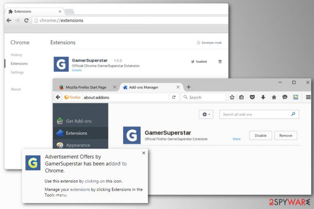
Task: Close the Add-ons Manager tab
Action: click(x=178, y=87)
